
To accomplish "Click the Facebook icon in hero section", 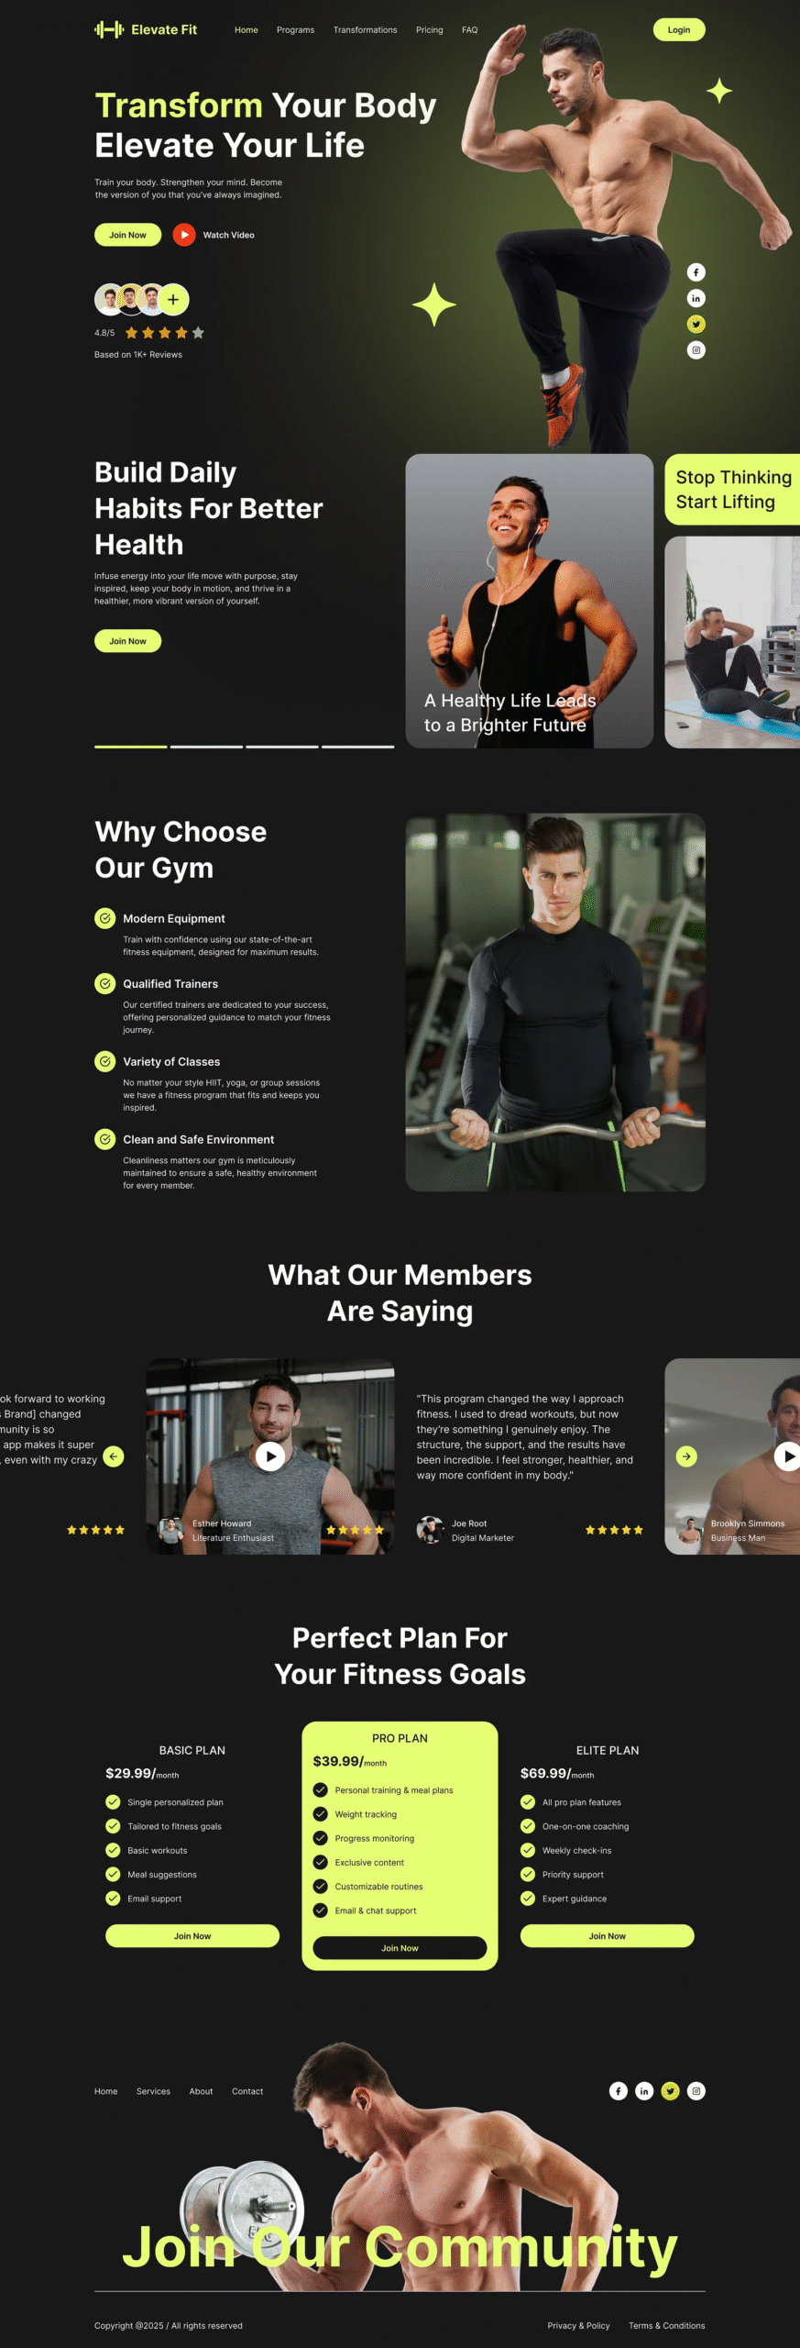I will click(x=696, y=272).
